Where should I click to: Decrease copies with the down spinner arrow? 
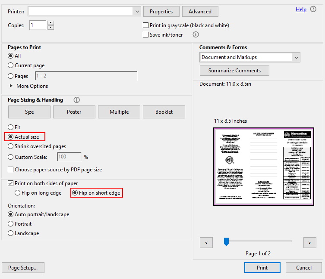click(50, 28)
